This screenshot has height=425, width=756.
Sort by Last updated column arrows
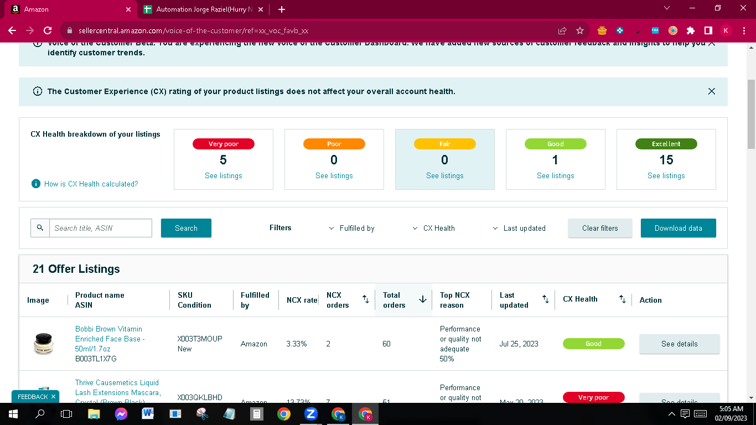pyautogui.click(x=546, y=299)
